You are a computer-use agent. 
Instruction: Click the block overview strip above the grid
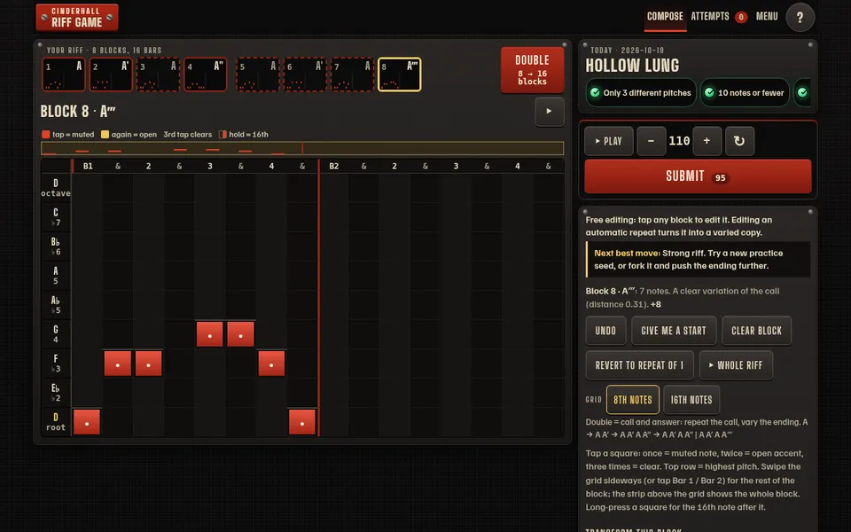pyautogui.click(x=302, y=148)
